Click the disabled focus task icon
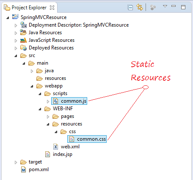This screenshot has height=180, width=193. click(x=153, y=7)
